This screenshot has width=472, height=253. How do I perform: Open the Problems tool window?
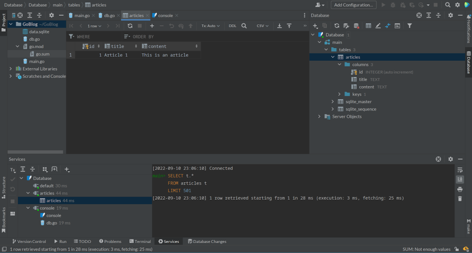110,241
